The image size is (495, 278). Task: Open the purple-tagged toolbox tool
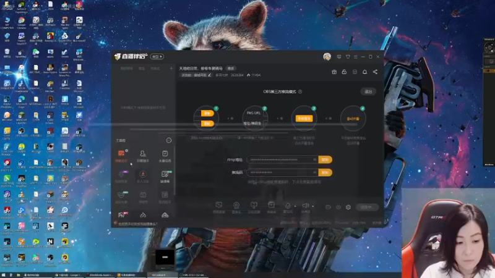121,177
